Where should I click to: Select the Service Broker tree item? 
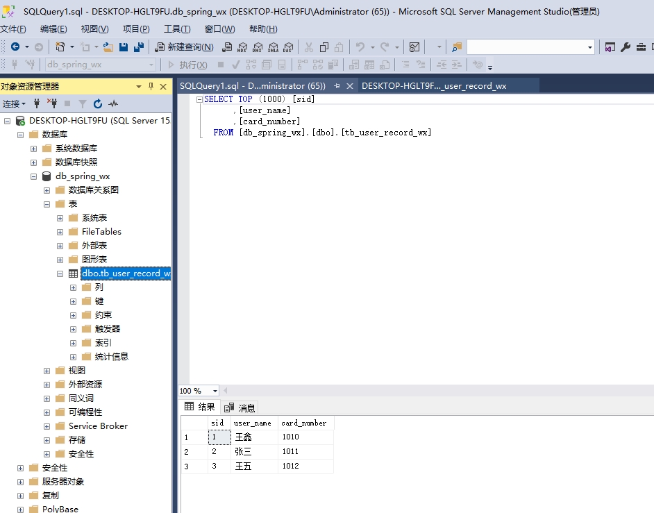click(x=98, y=426)
